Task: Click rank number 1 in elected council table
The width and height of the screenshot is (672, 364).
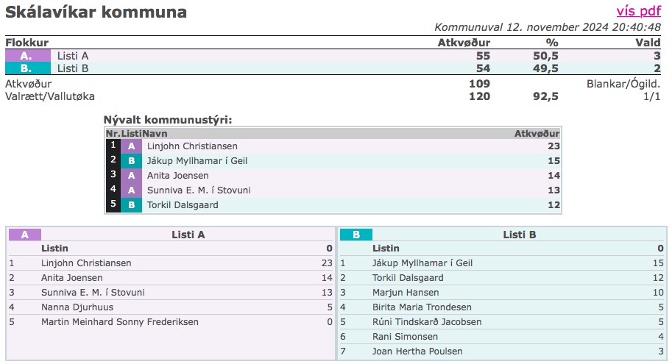Action: coord(113,146)
